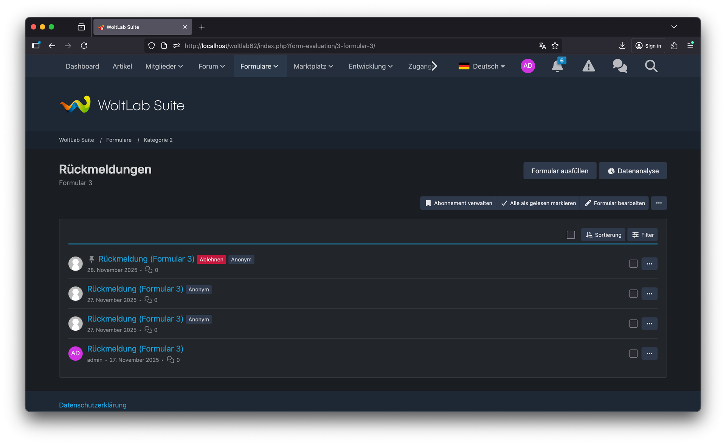Click the search magnifier icon
This screenshot has height=445, width=726.
(x=651, y=66)
